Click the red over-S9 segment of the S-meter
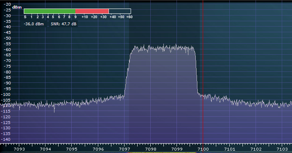292x153 pixels. [92, 11]
